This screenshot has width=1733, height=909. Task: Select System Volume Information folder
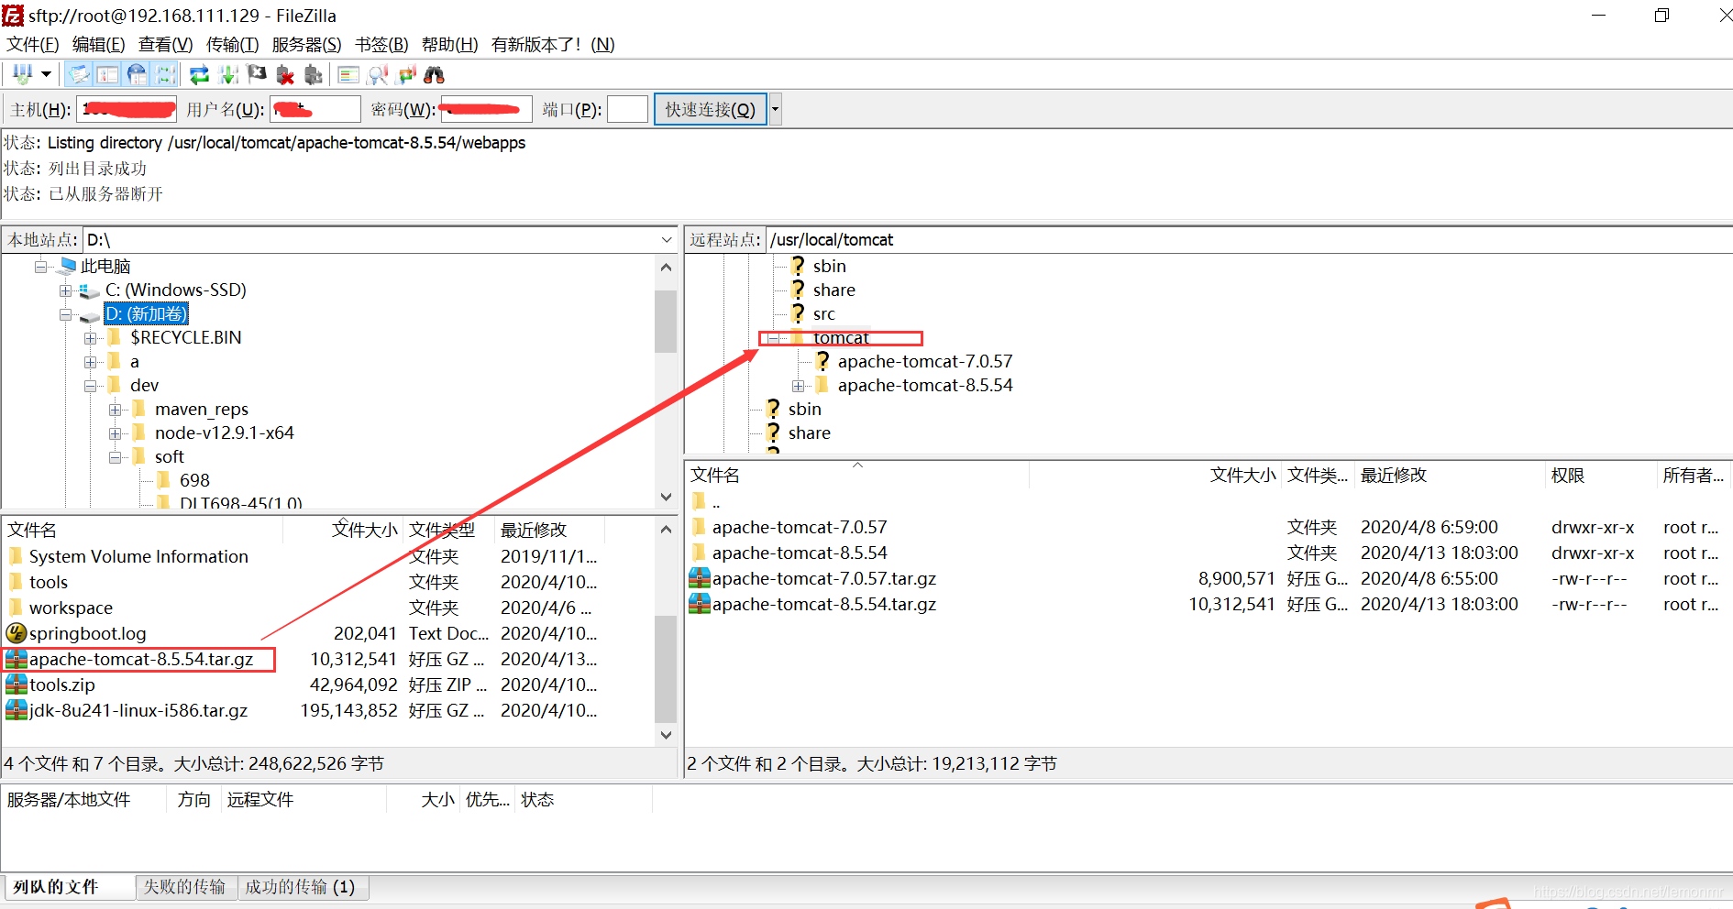click(x=138, y=556)
